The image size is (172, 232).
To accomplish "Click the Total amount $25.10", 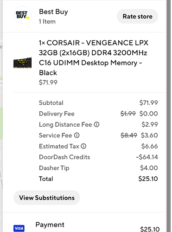I will pos(148,179).
